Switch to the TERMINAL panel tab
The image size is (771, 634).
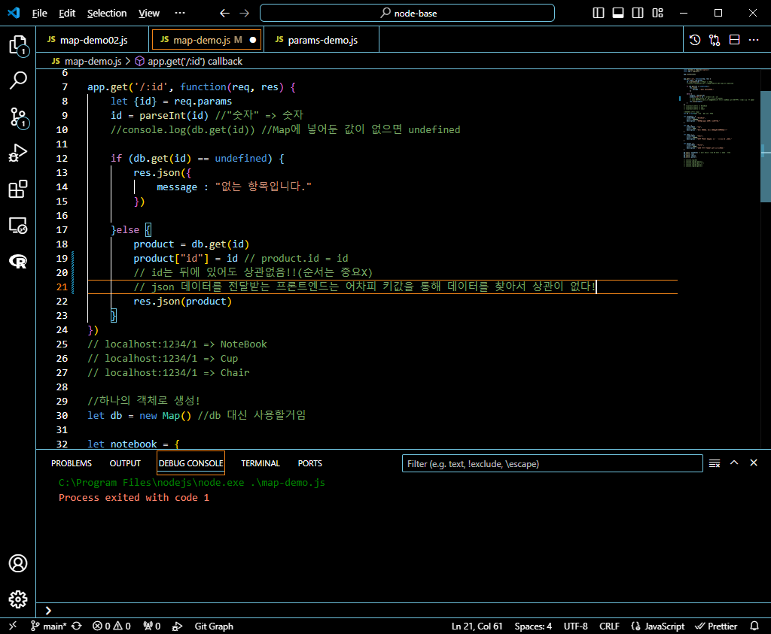point(260,463)
